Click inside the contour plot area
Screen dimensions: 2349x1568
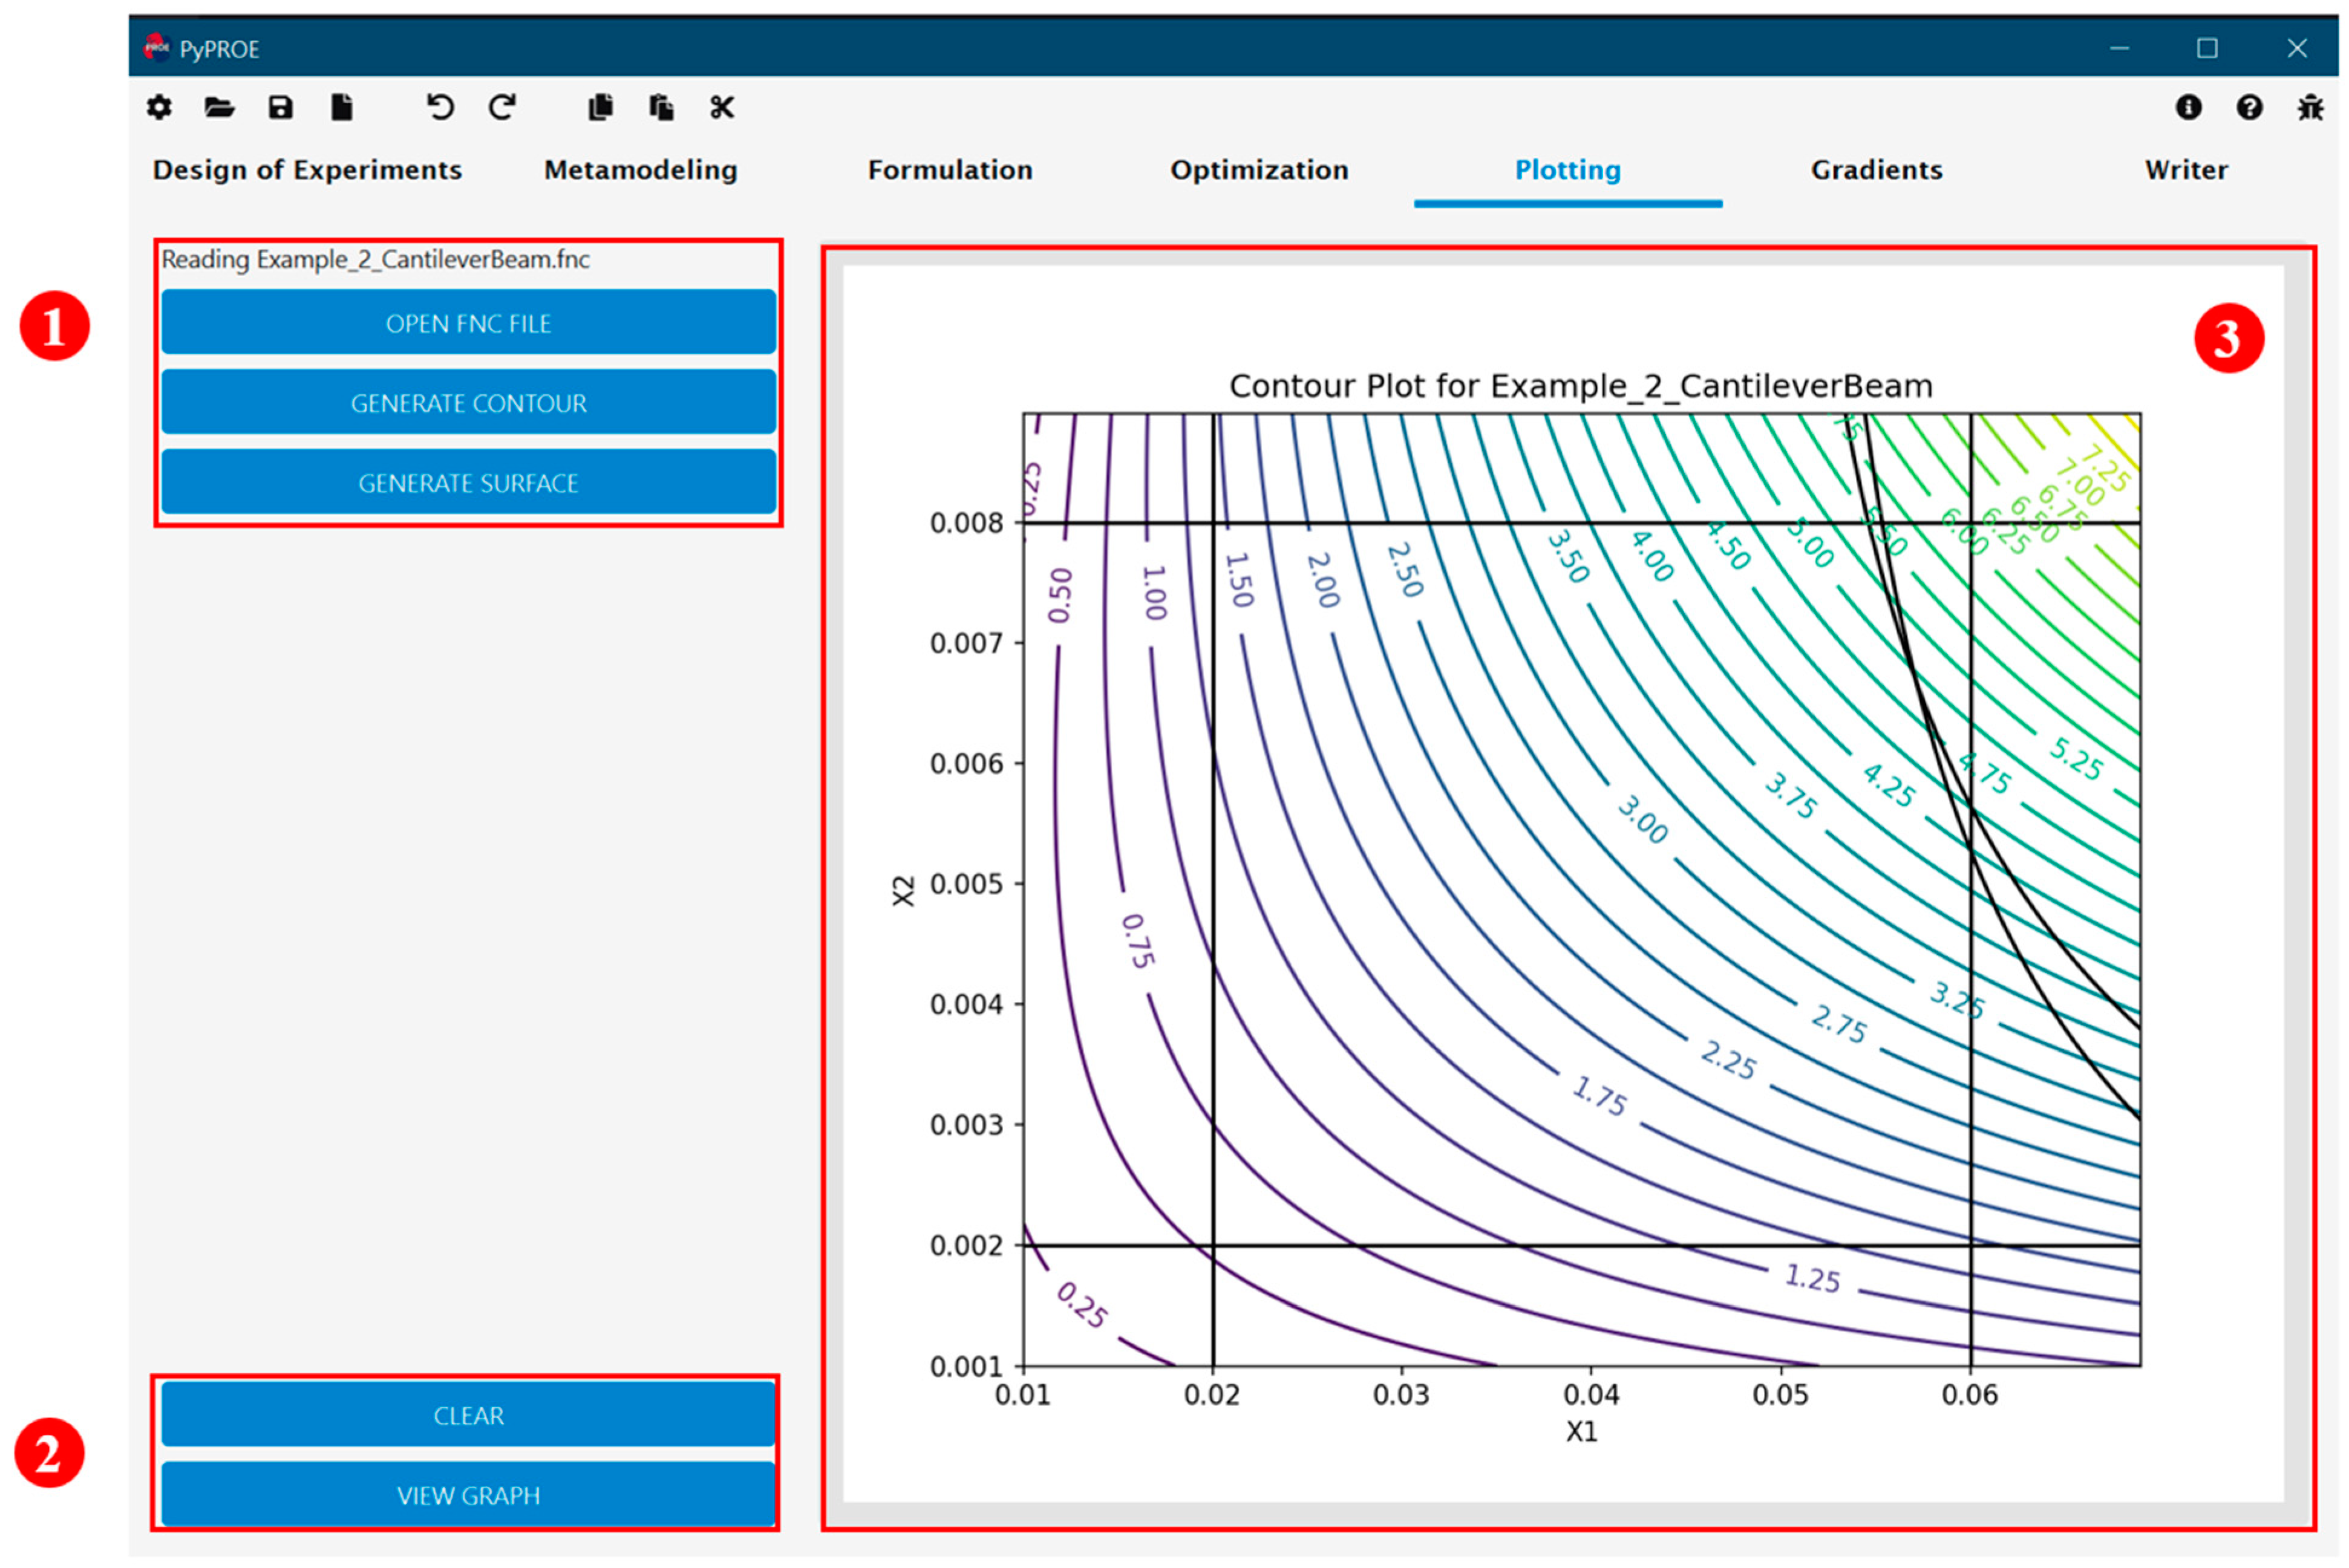point(1581,890)
